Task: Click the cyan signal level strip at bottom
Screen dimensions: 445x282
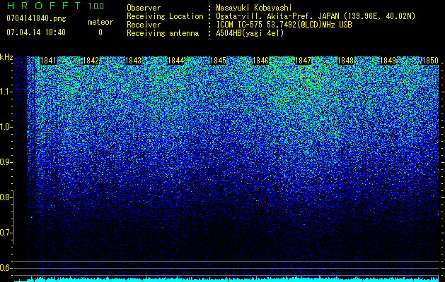Action: point(227,279)
